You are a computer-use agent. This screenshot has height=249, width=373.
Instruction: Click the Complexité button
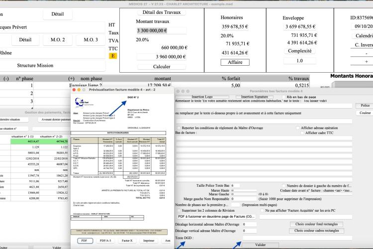(x=300, y=51)
